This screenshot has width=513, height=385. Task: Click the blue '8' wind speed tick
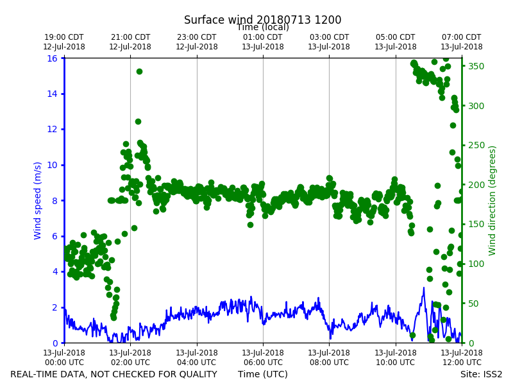(x=55, y=201)
